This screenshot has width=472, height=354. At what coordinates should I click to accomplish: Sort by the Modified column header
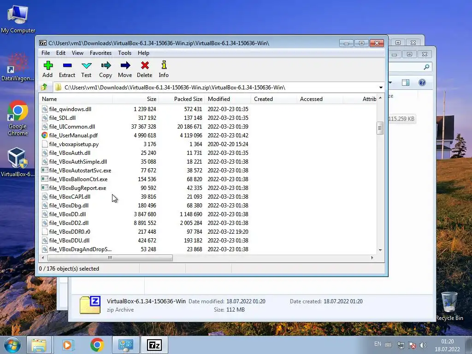coord(228,99)
